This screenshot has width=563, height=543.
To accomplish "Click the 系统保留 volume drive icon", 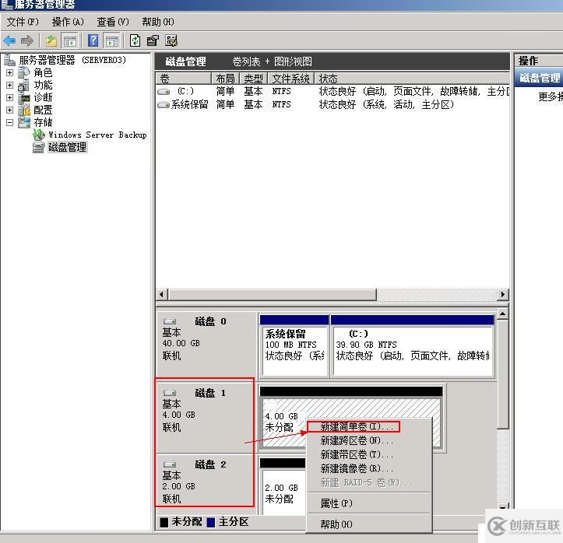I will pyautogui.click(x=164, y=105).
